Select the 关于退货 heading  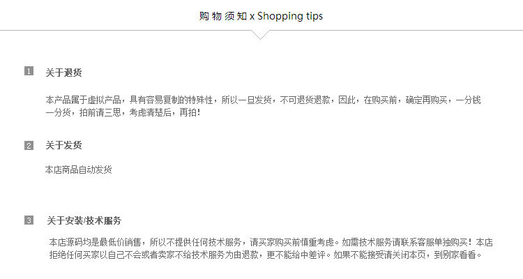point(63,73)
